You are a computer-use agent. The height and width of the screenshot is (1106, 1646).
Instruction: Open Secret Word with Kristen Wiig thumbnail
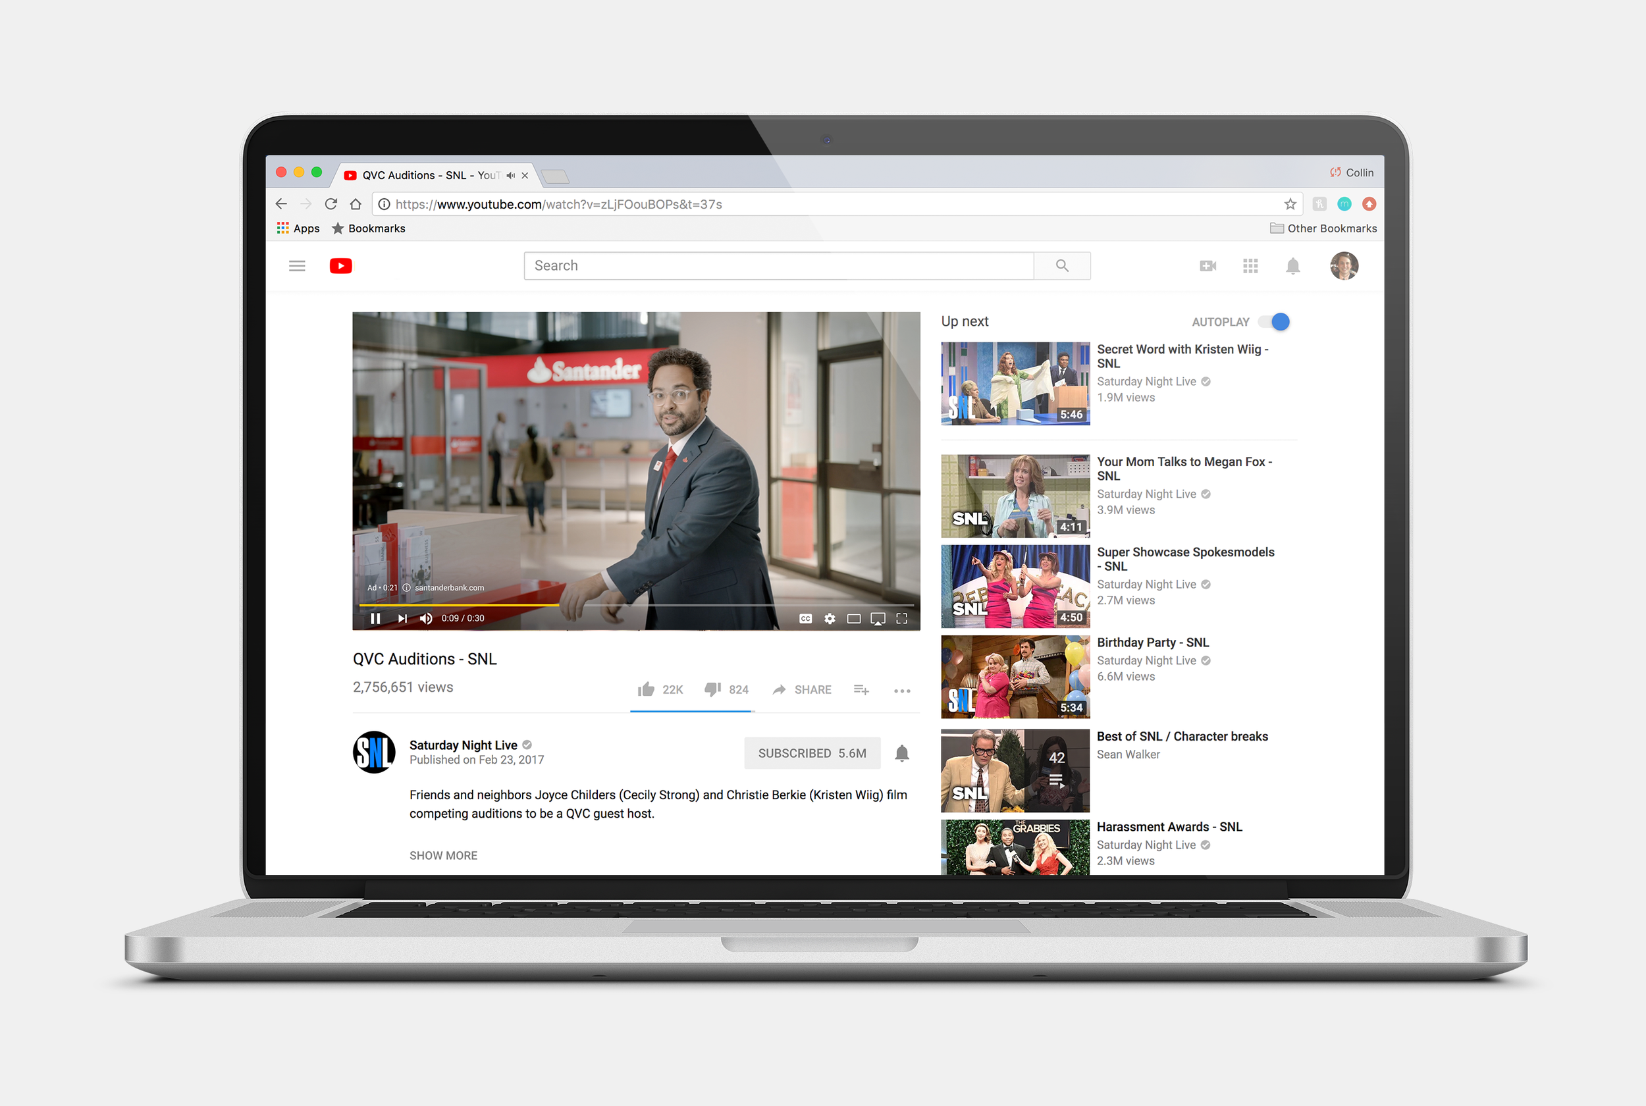click(1015, 384)
